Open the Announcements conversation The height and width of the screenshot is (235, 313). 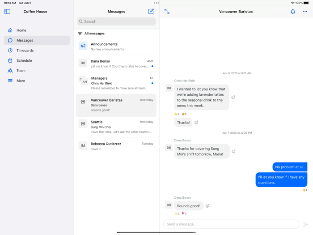click(116, 47)
